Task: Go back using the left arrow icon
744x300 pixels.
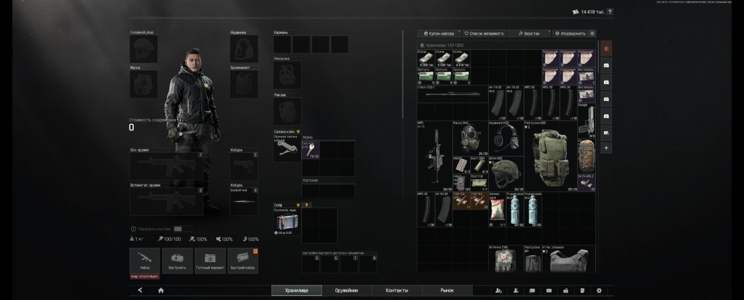Action: coord(140,290)
